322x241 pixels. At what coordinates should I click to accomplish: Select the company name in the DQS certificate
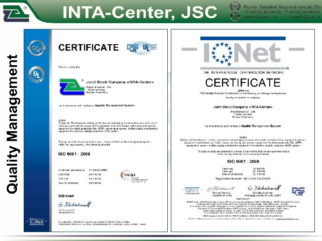tap(120, 82)
